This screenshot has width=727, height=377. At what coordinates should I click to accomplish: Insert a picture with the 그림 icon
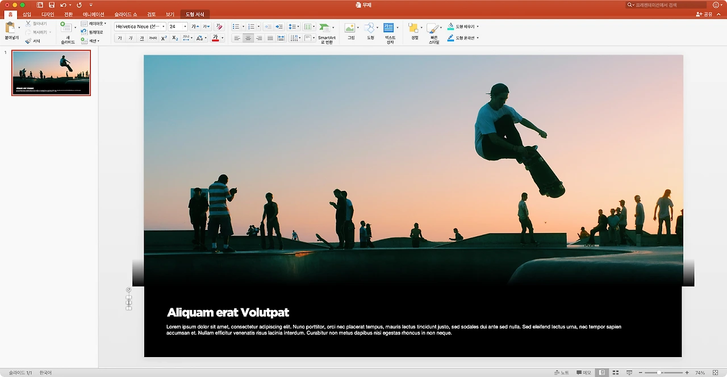[350, 28]
